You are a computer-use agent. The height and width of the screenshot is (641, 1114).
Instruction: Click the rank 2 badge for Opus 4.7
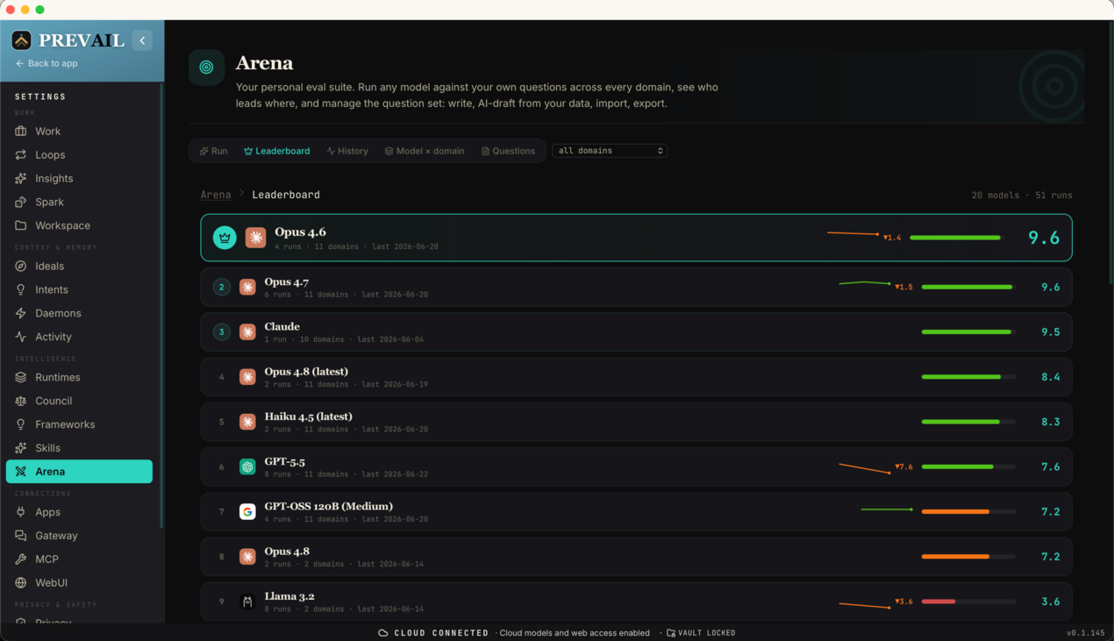[222, 287]
